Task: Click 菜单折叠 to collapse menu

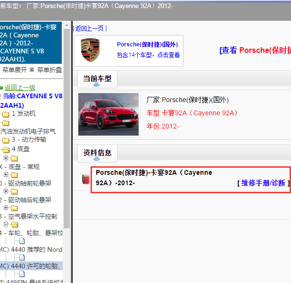Action: 50,70
